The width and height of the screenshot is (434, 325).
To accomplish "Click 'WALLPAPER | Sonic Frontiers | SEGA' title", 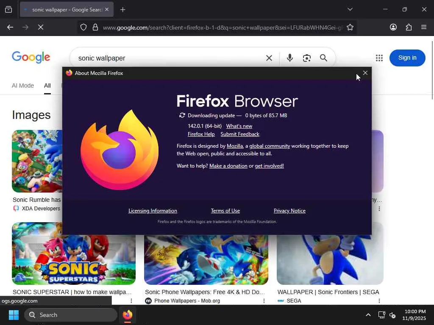I will 328,292.
